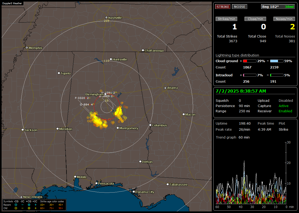Click the Trend graph 60 min label

click(x=233, y=137)
